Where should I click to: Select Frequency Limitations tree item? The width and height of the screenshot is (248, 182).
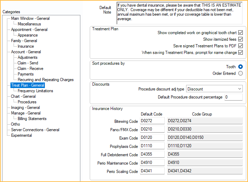[x=35, y=91]
